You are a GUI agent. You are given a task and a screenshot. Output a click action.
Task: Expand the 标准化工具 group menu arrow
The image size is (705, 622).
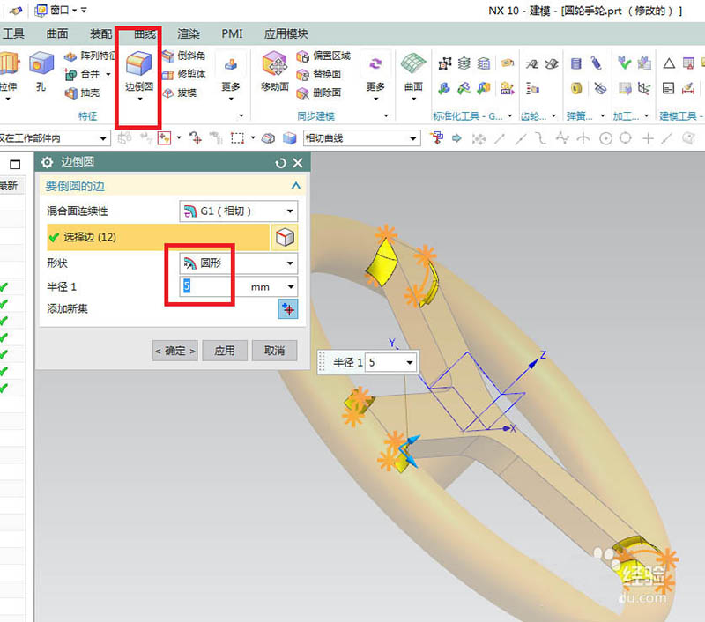[510, 116]
